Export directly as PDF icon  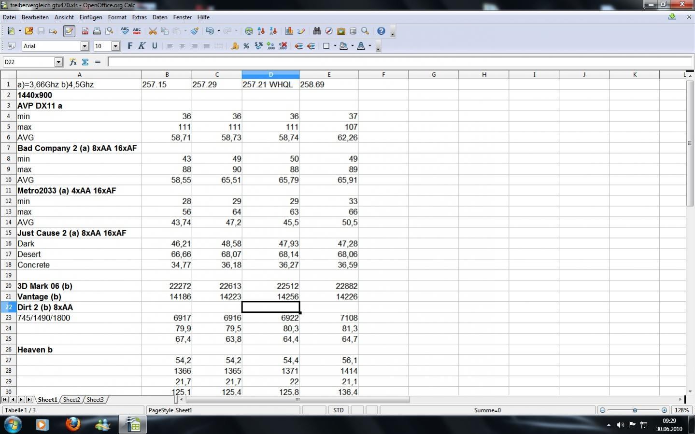[85, 31]
